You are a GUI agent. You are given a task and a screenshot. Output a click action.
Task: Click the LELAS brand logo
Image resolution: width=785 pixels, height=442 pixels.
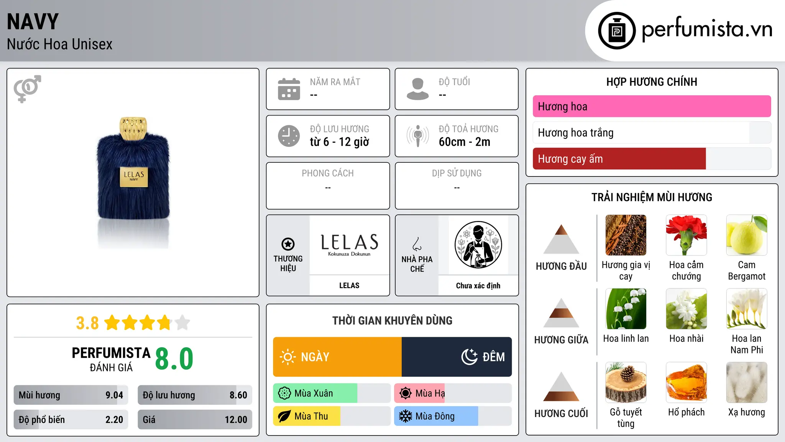click(x=349, y=245)
